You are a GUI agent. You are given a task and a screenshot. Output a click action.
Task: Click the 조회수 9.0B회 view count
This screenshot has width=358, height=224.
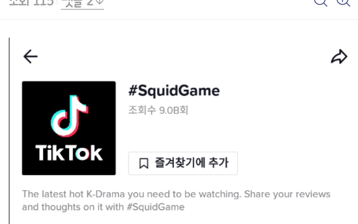pos(158,110)
